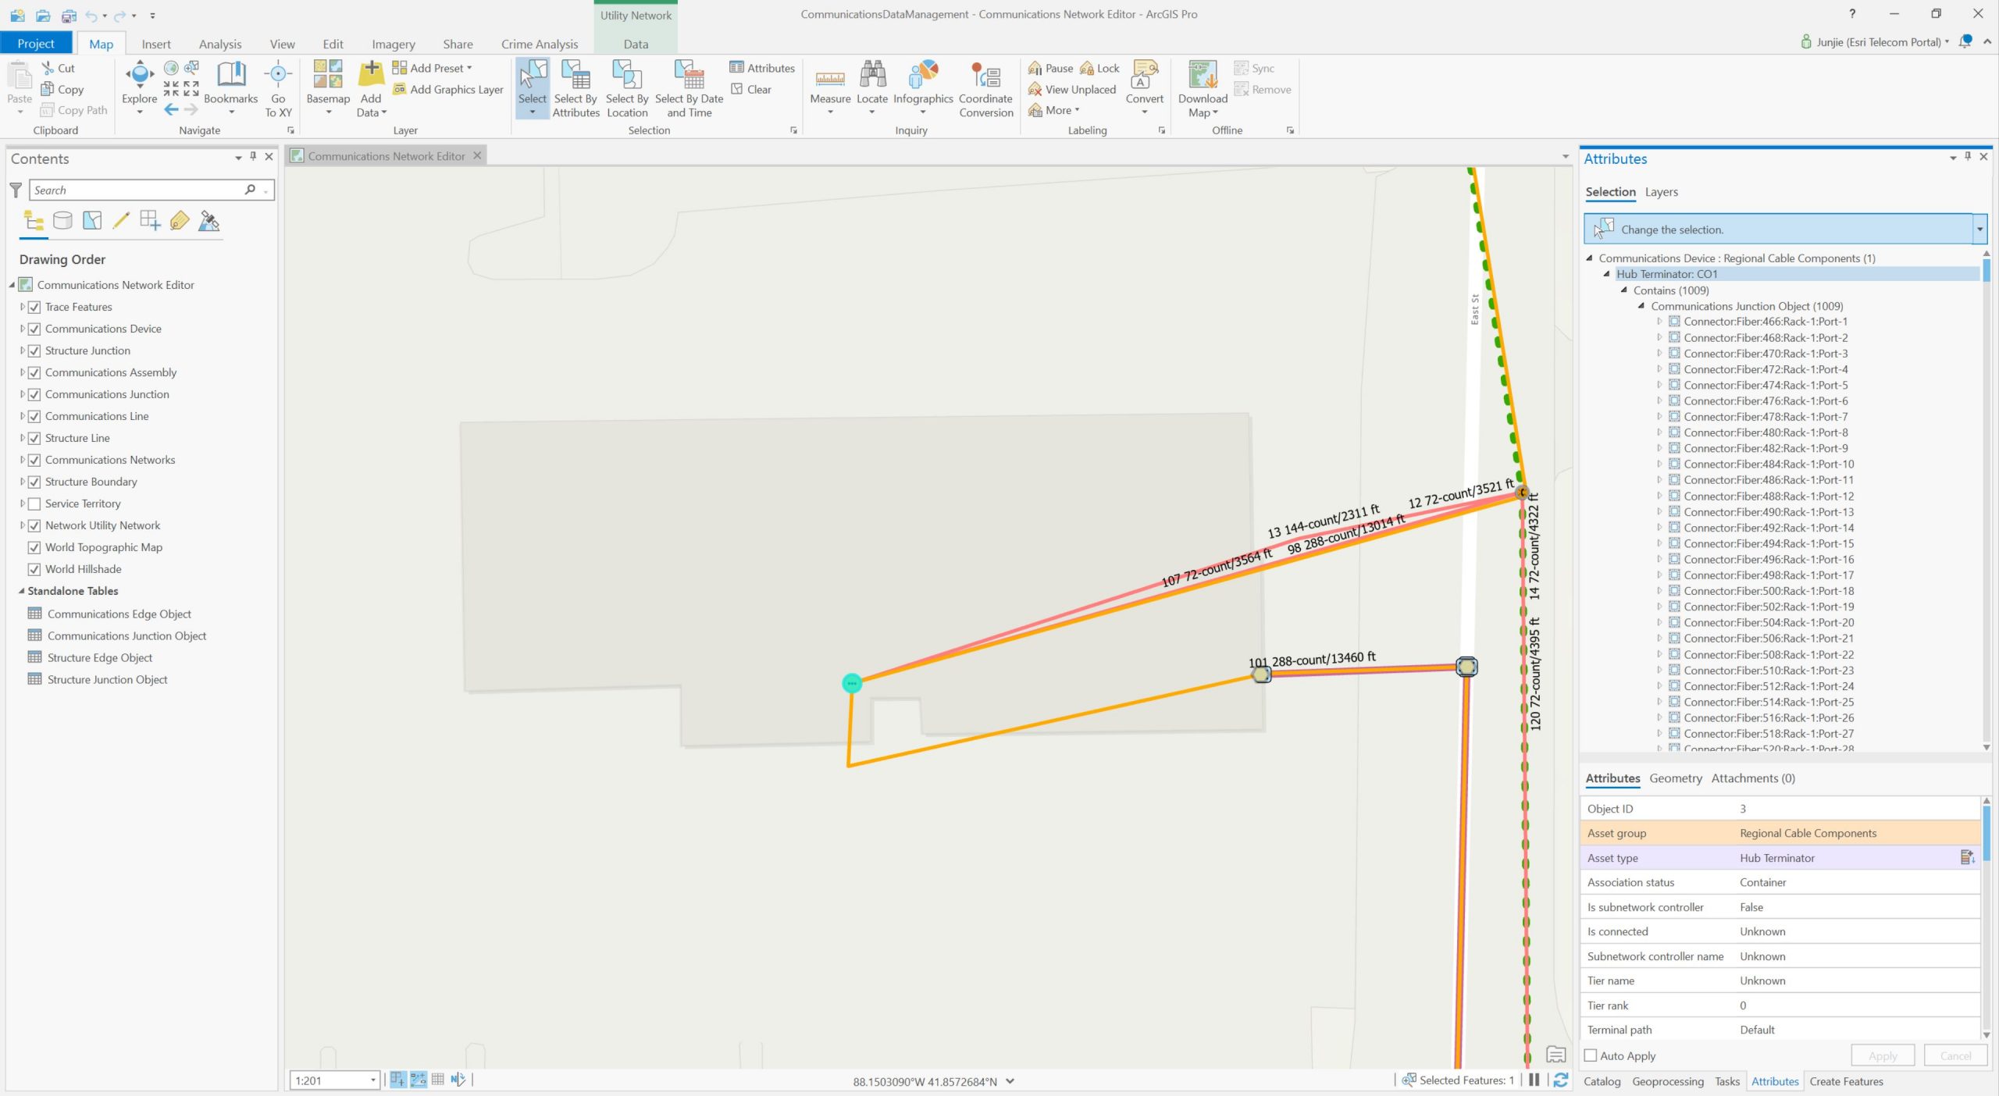Screen dimensions: 1999x1096
Task: Switch to the Geometry tab
Action: 1675,778
